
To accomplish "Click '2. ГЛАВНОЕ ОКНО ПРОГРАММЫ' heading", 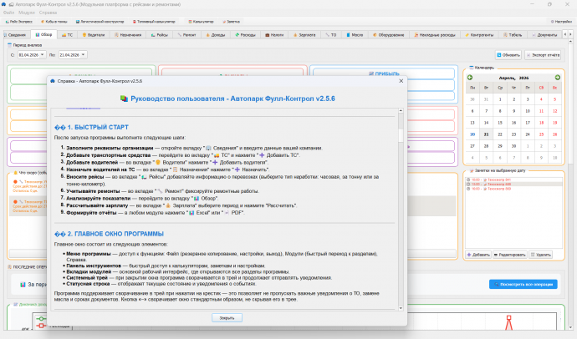I will click(109, 234).
